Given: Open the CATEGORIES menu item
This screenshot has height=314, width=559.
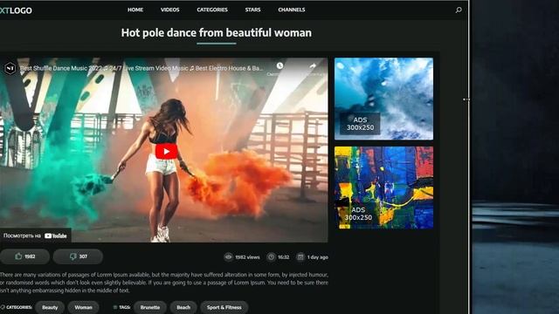Looking at the screenshot, I should point(212,10).
